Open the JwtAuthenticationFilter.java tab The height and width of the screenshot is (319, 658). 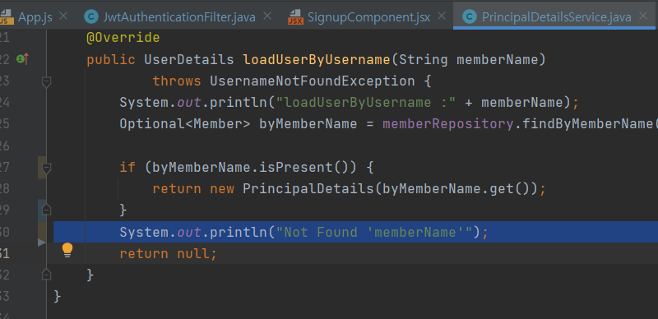pos(179,16)
